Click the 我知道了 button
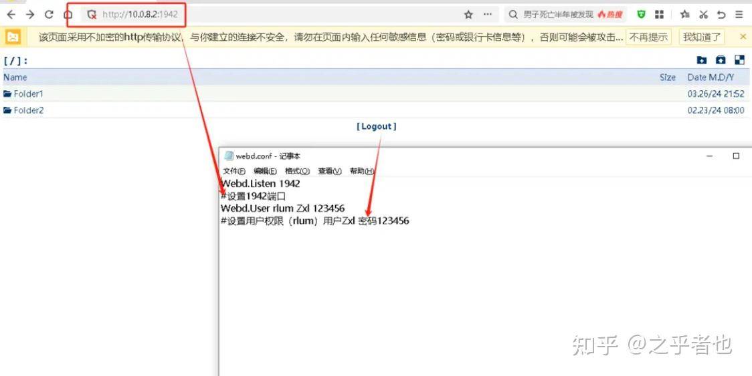 [702, 37]
